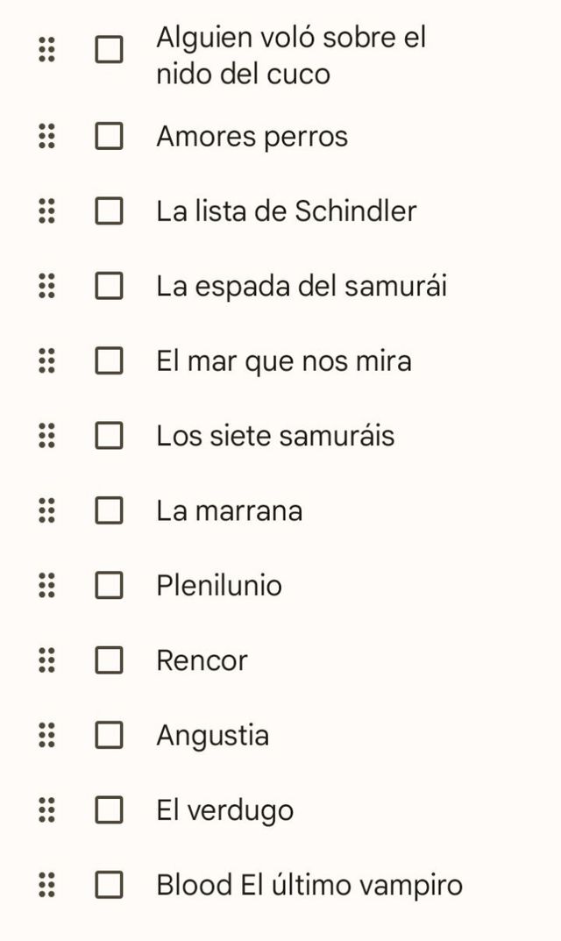Select the drag handle for El verdugo
Image resolution: width=561 pixels, height=941 pixels.
46,810
